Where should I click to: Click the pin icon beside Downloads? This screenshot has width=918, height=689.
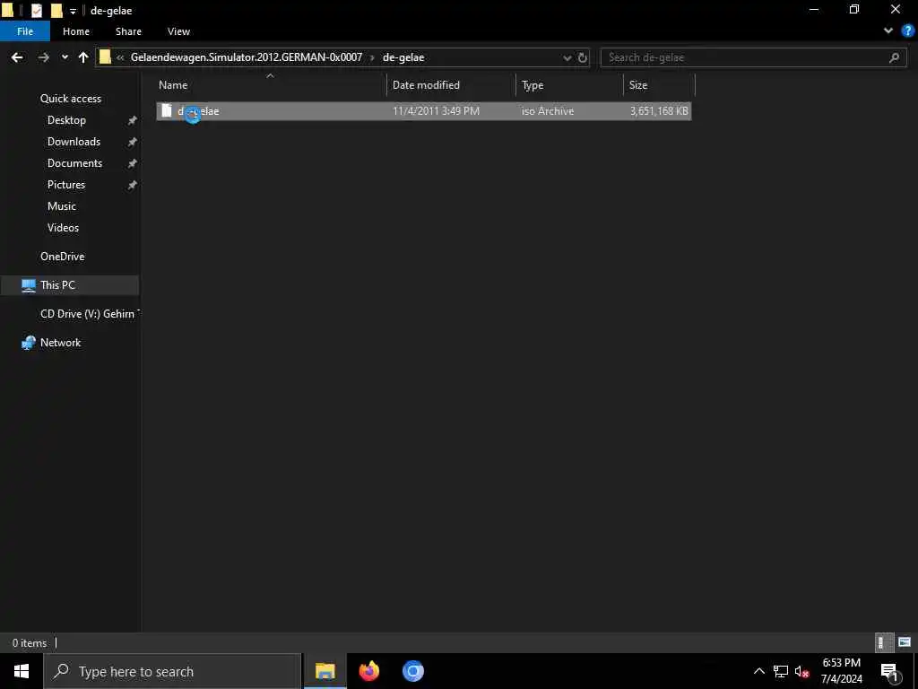click(x=133, y=142)
